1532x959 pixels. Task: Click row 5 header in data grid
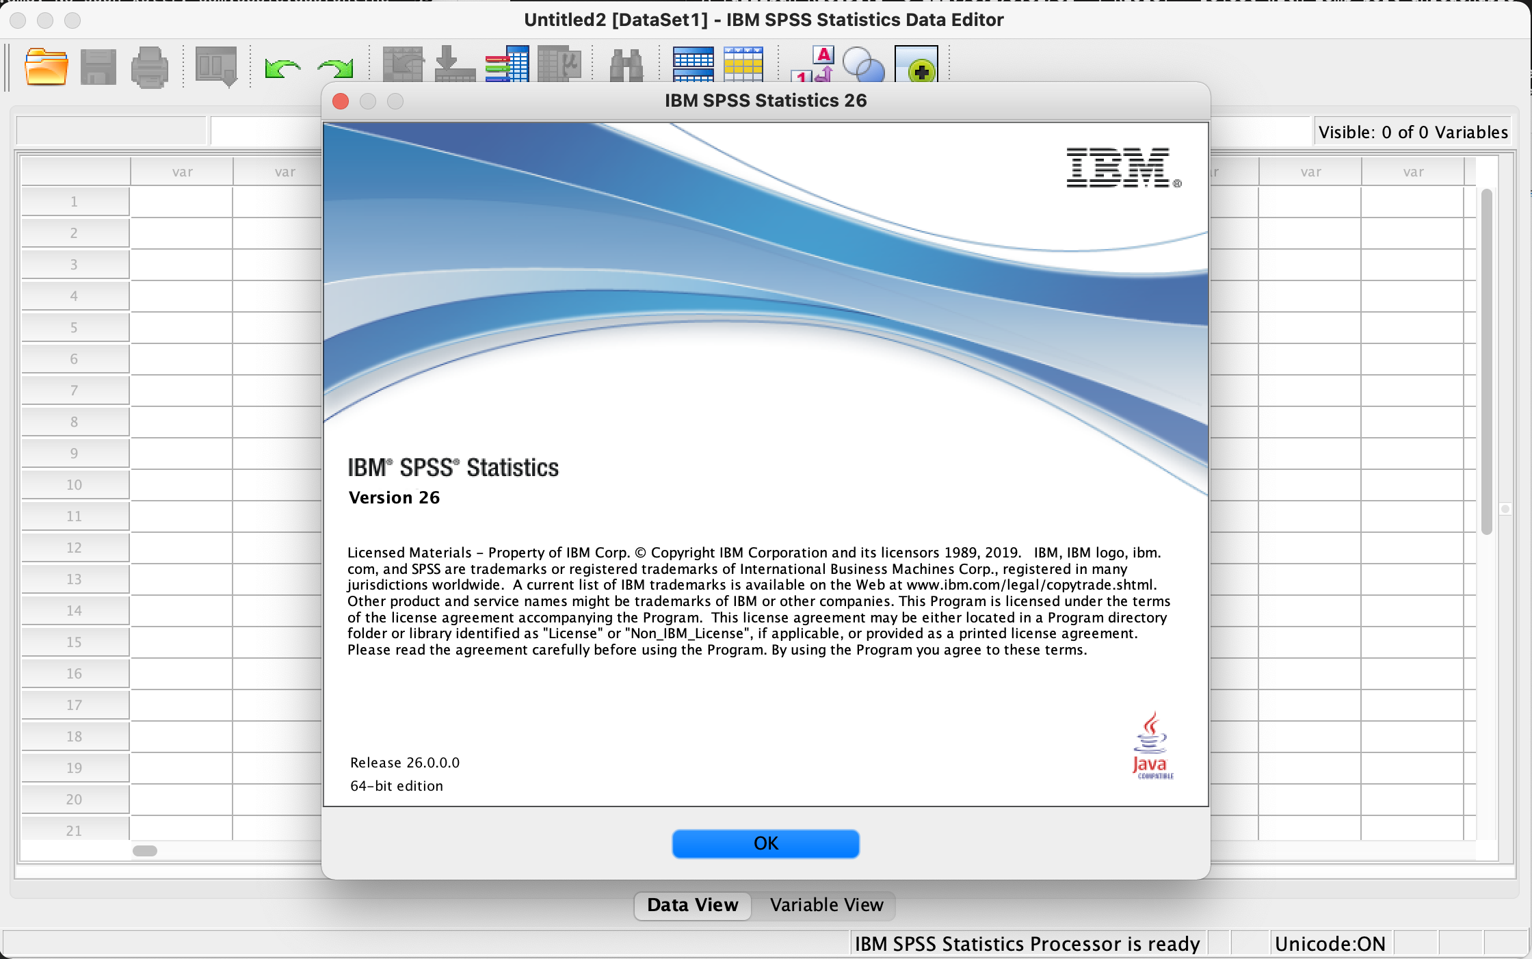75,328
